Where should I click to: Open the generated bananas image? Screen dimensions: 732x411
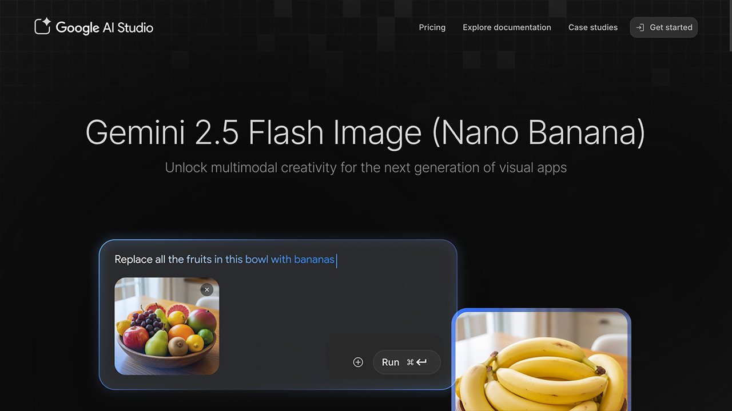[541, 360]
